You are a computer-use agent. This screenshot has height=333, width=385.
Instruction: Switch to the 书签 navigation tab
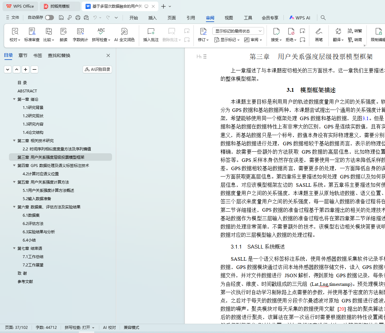(x=38, y=55)
